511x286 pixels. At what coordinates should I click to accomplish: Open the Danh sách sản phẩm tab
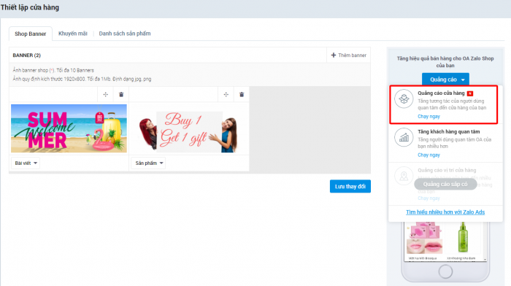(x=125, y=34)
